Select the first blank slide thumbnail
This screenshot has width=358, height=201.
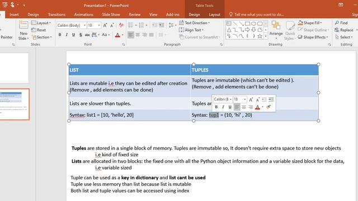coord(14,68)
